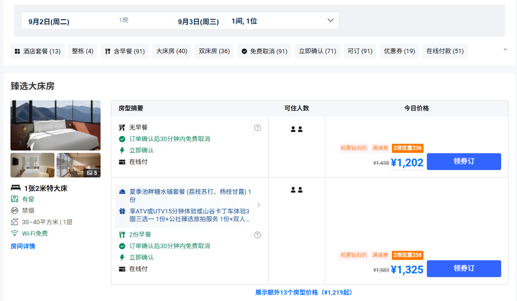Click the Wi-Fi icon beside Wi-Fi免费
517x301 pixels.
point(14,233)
